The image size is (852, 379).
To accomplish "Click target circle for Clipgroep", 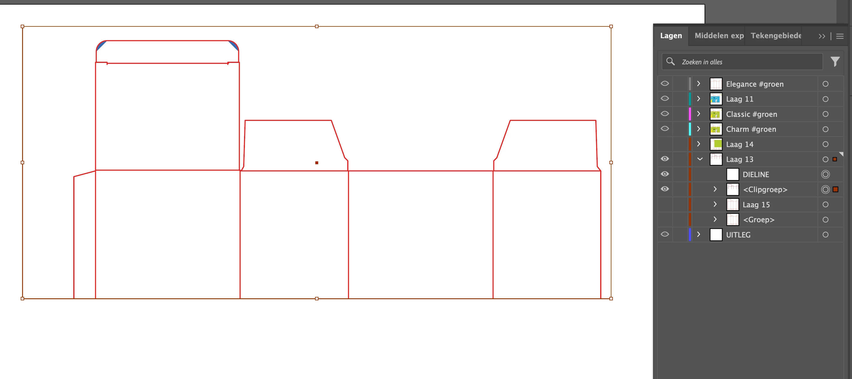I will coord(825,189).
